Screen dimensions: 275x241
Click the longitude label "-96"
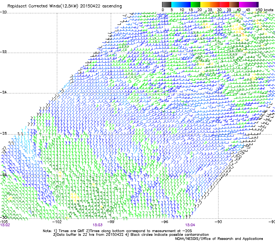[x=165, y=222]
